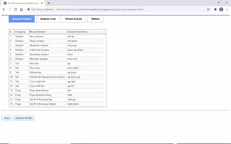
Task: Click the browser forward arrow
Action: click(10, 9)
